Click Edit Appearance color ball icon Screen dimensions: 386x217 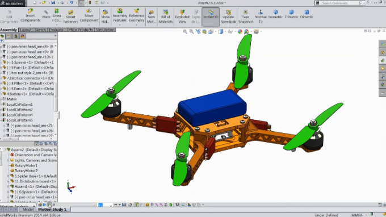pos(240,32)
